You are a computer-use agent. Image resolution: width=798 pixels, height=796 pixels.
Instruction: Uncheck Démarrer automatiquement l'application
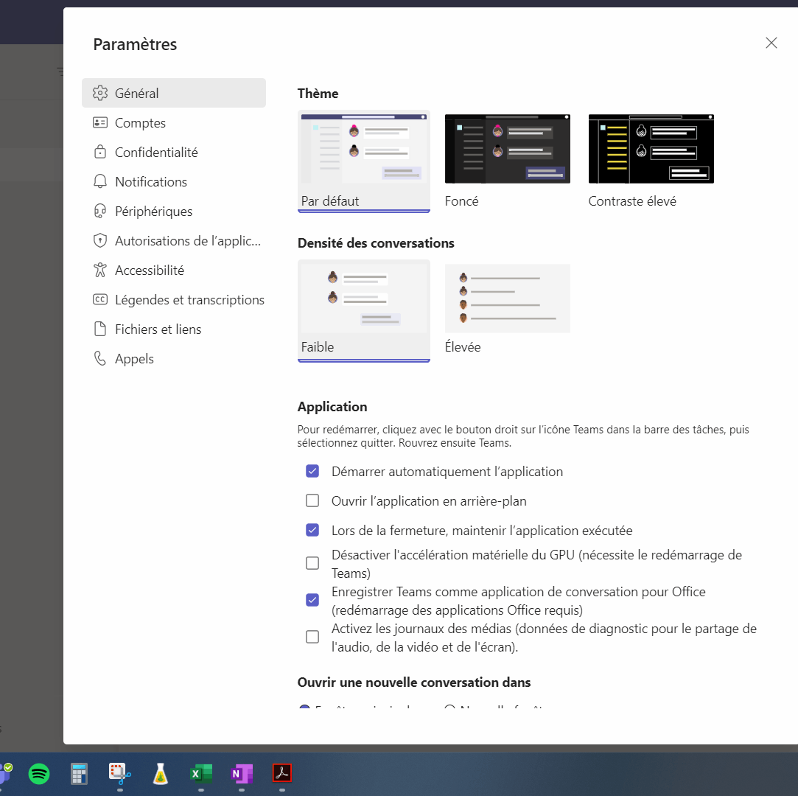point(312,471)
